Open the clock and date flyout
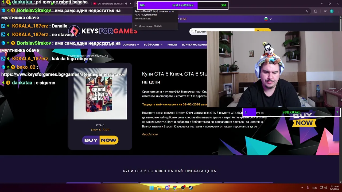This screenshot has width=342, height=192. (x=335, y=188)
